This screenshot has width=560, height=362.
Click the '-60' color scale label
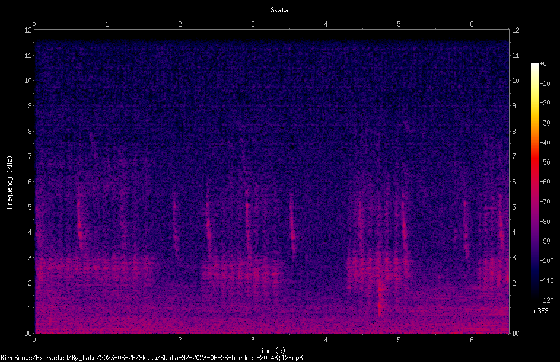[545, 182]
